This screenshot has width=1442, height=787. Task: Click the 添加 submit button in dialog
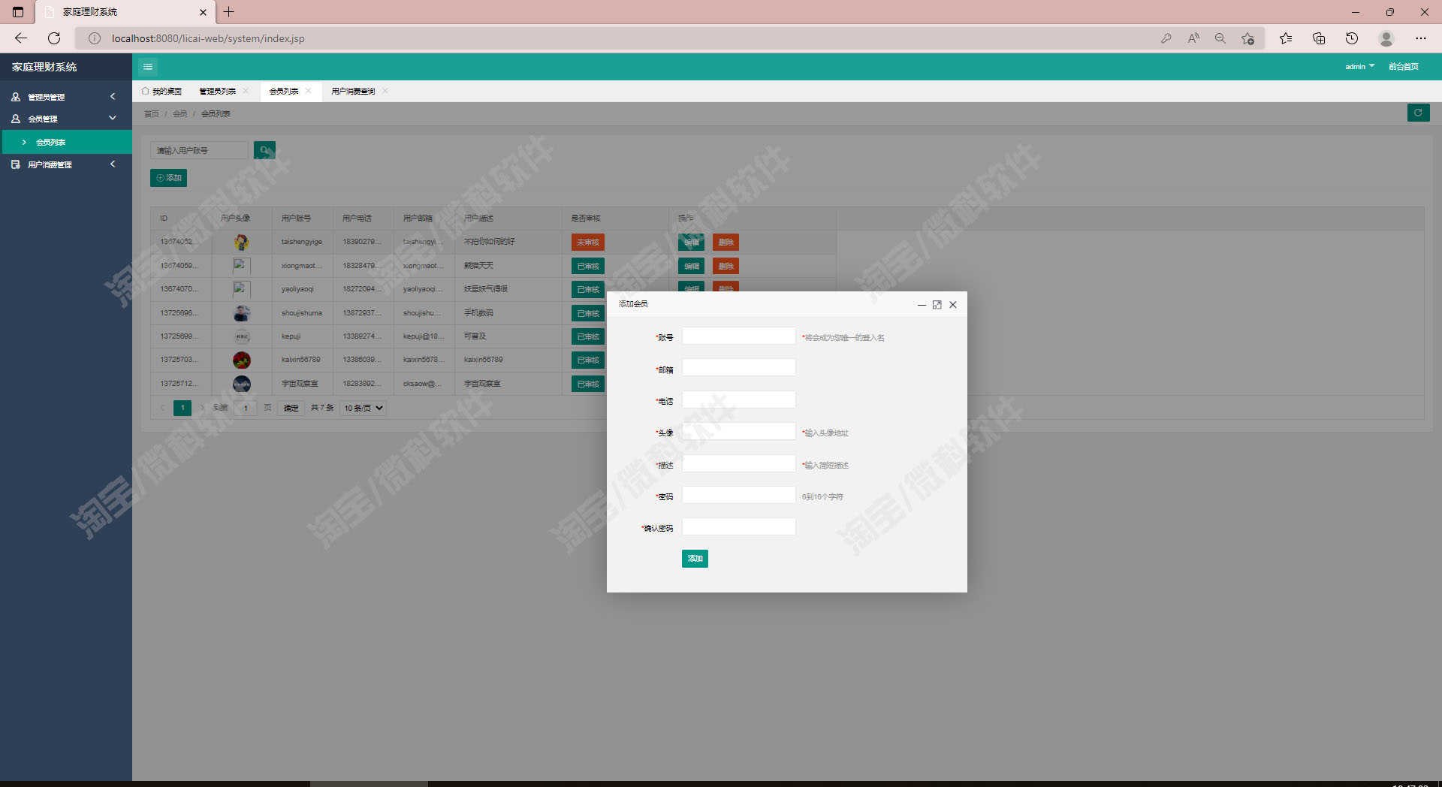695,559
